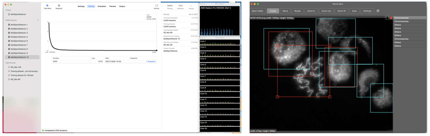
Task: Click the Zoom fit button
Action: [x=341, y=11]
